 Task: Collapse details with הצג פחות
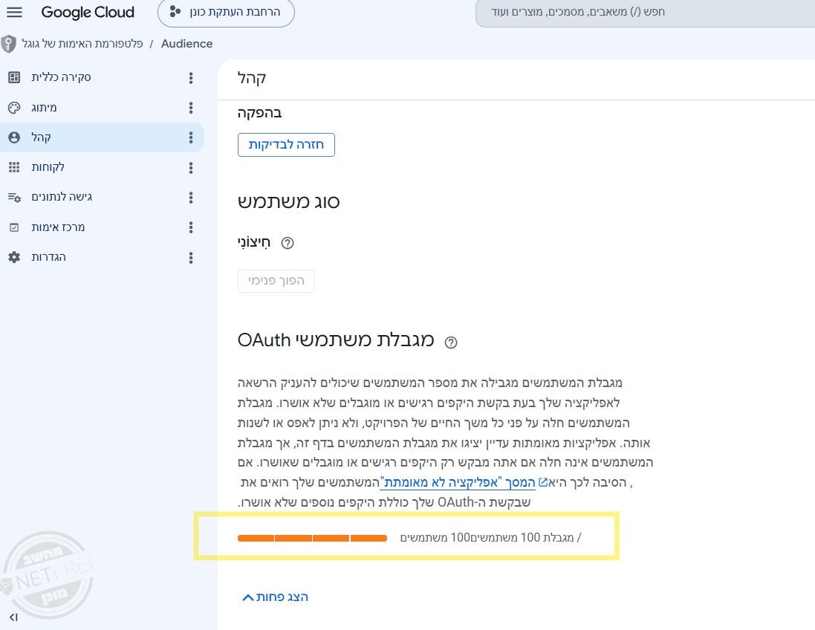pos(276,597)
